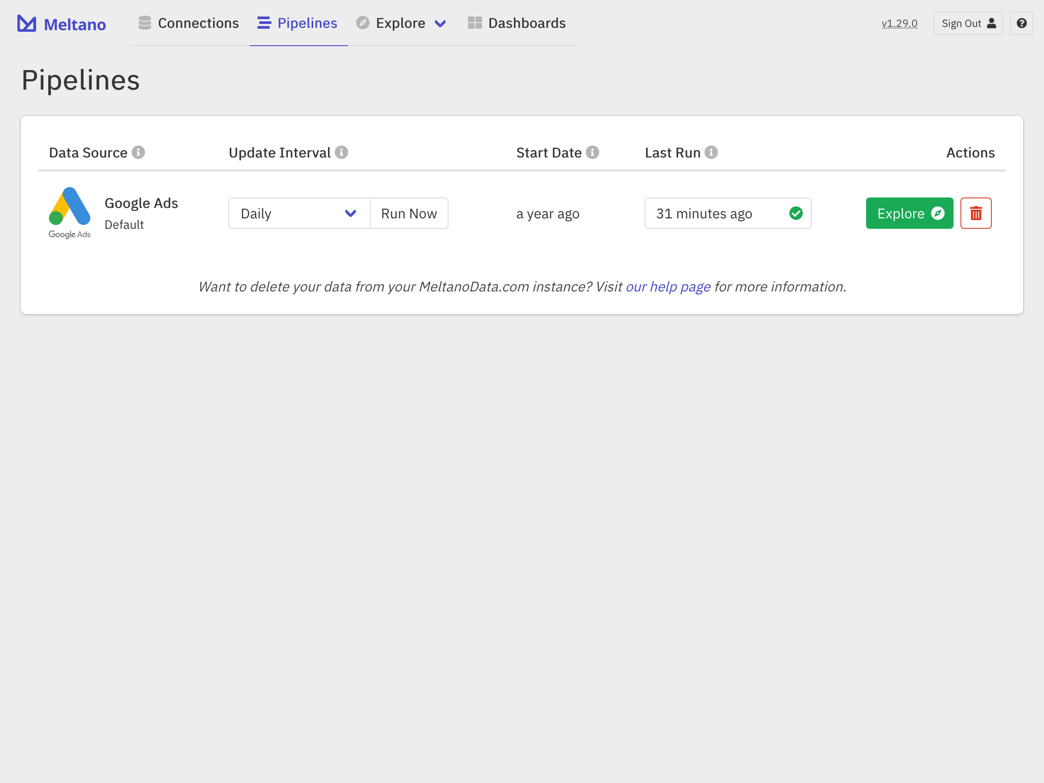Click the green success checkmark icon
The width and height of the screenshot is (1044, 783).
pyautogui.click(x=796, y=213)
